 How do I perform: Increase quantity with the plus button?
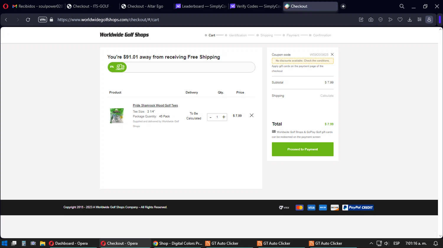click(x=224, y=117)
